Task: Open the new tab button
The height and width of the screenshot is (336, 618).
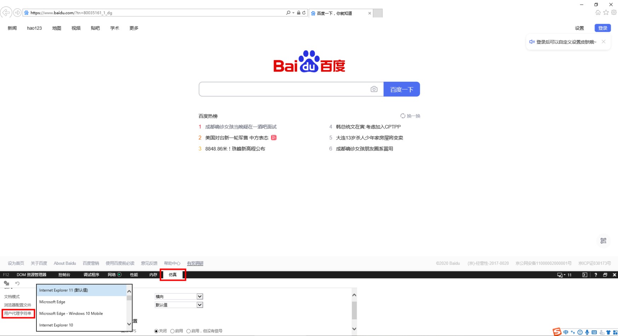Action: pyautogui.click(x=378, y=13)
